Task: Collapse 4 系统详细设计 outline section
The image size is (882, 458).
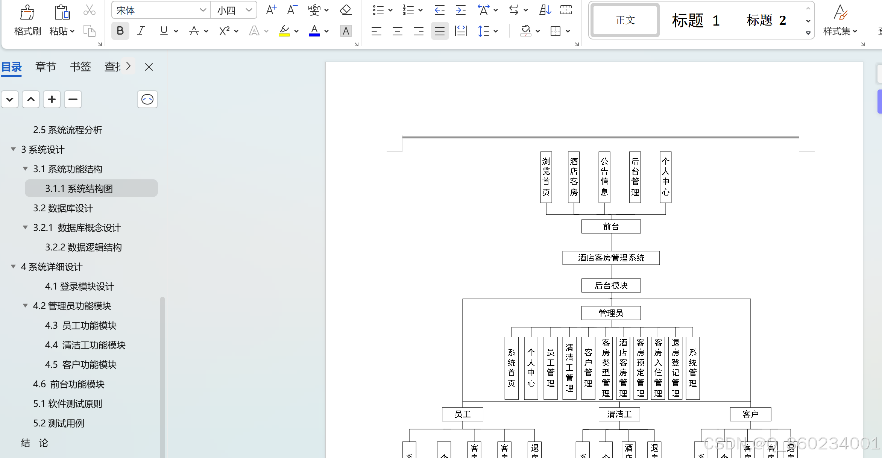Action: point(13,267)
